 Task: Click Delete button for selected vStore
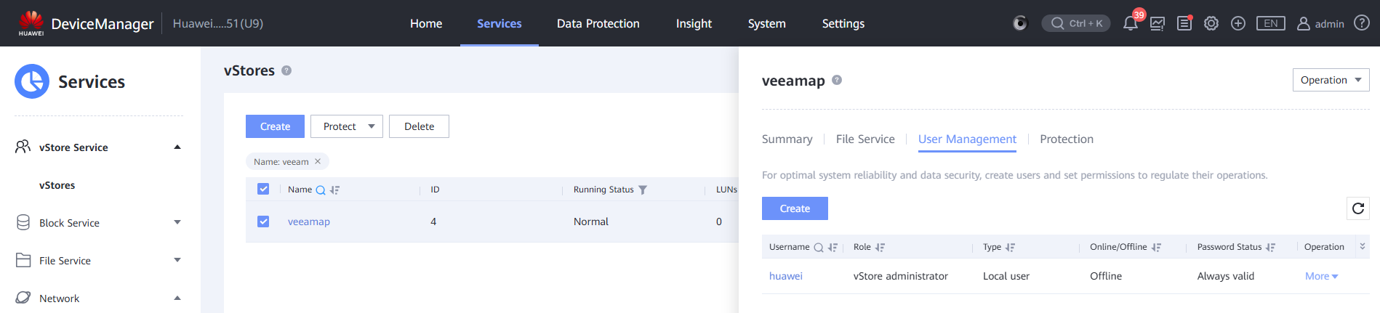coord(419,126)
